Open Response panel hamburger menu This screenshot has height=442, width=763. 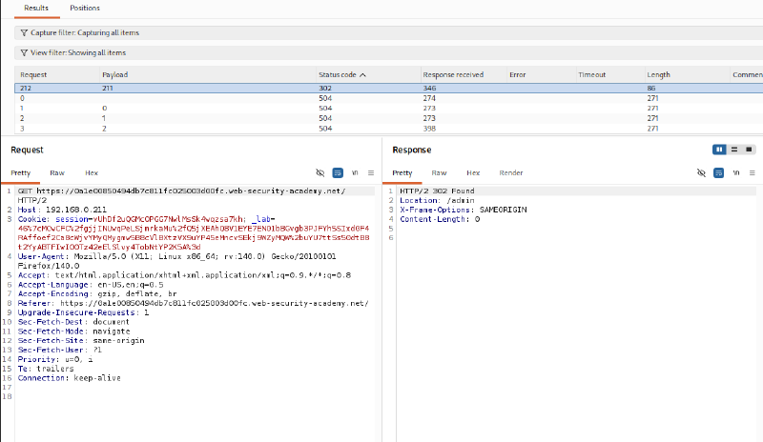[753, 172]
